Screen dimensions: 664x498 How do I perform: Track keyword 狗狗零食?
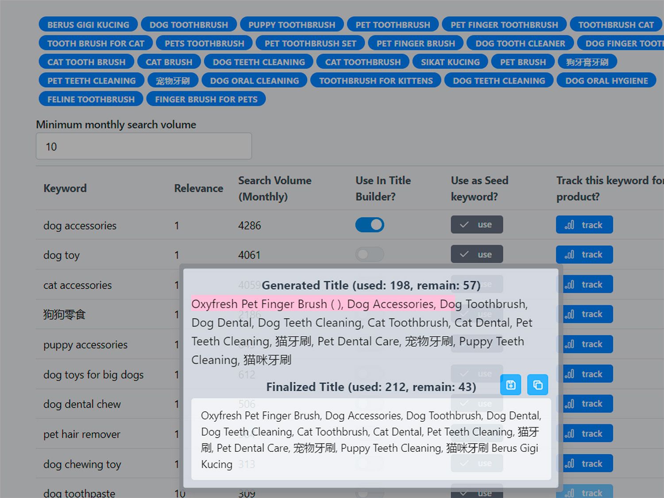[584, 314]
